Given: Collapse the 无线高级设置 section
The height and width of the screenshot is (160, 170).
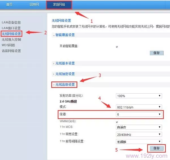Looking at the screenshot, I should pyautogui.click(x=65, y=85).
